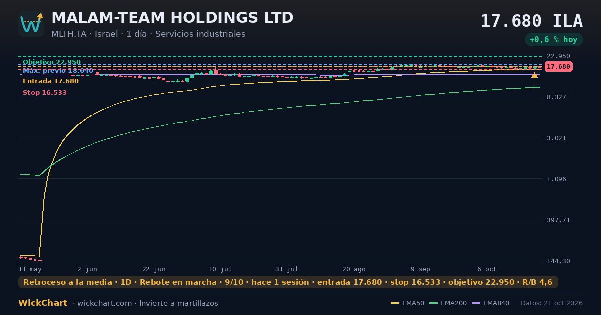601x315 pixels.
Task: Click the 6 oct date label
Action: click(487, 269)
